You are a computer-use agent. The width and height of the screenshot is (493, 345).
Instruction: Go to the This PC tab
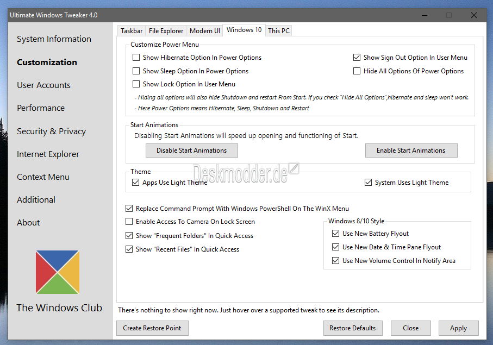click(x=279, y=31)
